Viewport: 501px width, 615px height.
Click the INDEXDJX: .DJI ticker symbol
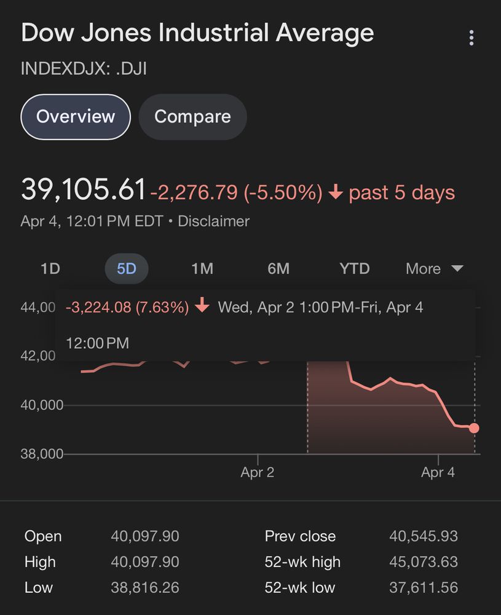point(84,68)
